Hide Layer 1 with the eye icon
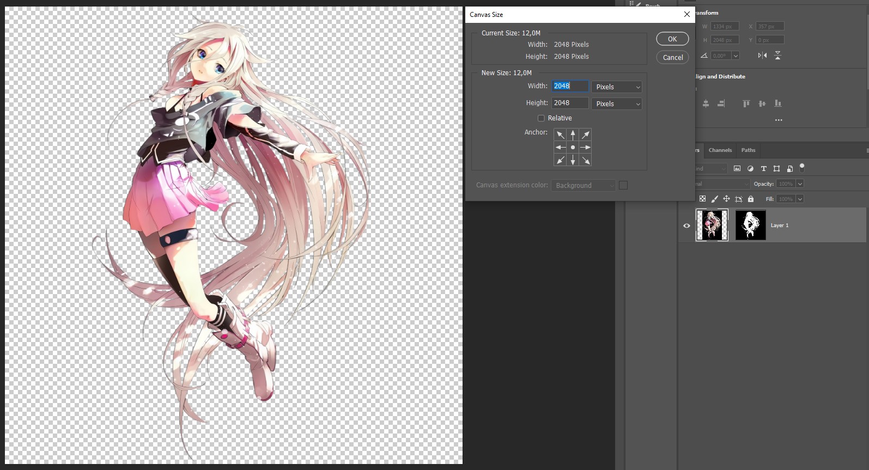This screenshot has height=470, width=869. (x=686, y=225)
